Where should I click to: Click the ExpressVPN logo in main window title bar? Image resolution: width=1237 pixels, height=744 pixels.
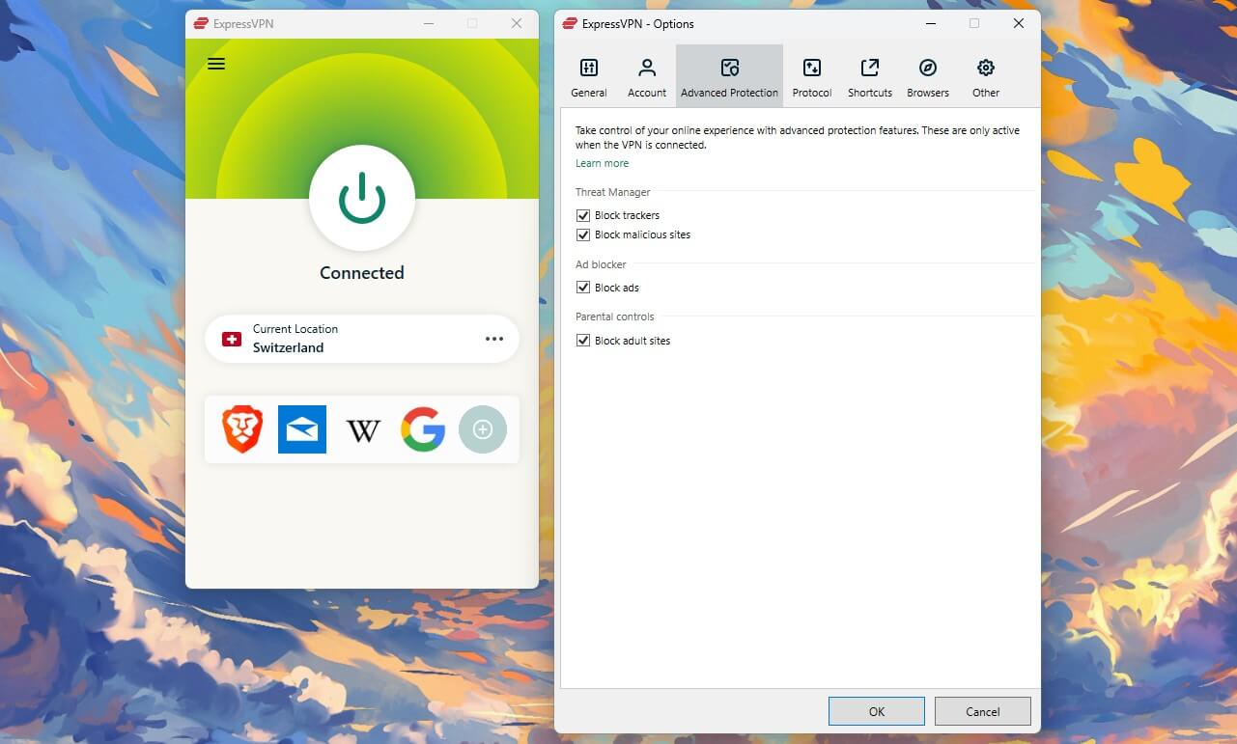pos(201,24)
